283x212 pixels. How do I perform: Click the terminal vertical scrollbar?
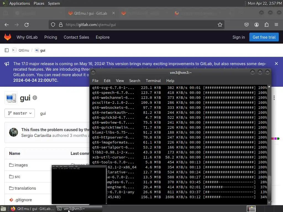269,187
